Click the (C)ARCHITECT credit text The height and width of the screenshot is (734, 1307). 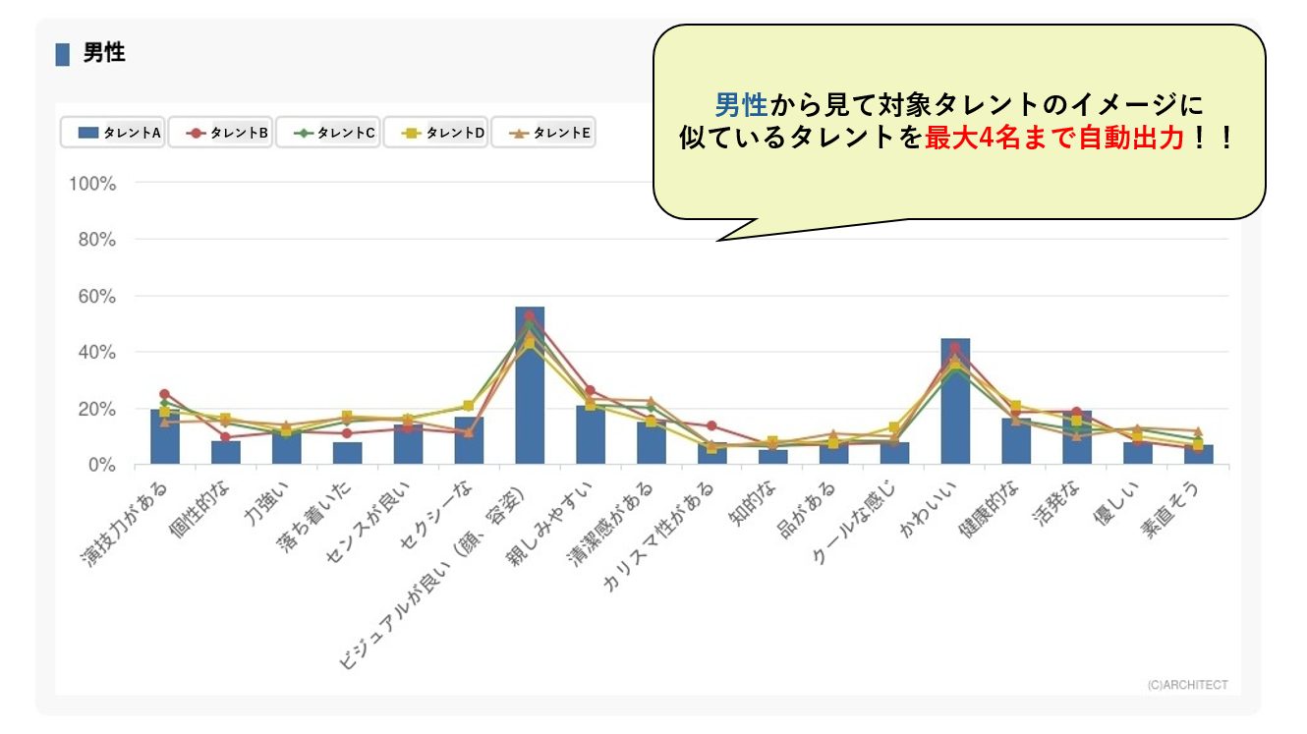1187,685
